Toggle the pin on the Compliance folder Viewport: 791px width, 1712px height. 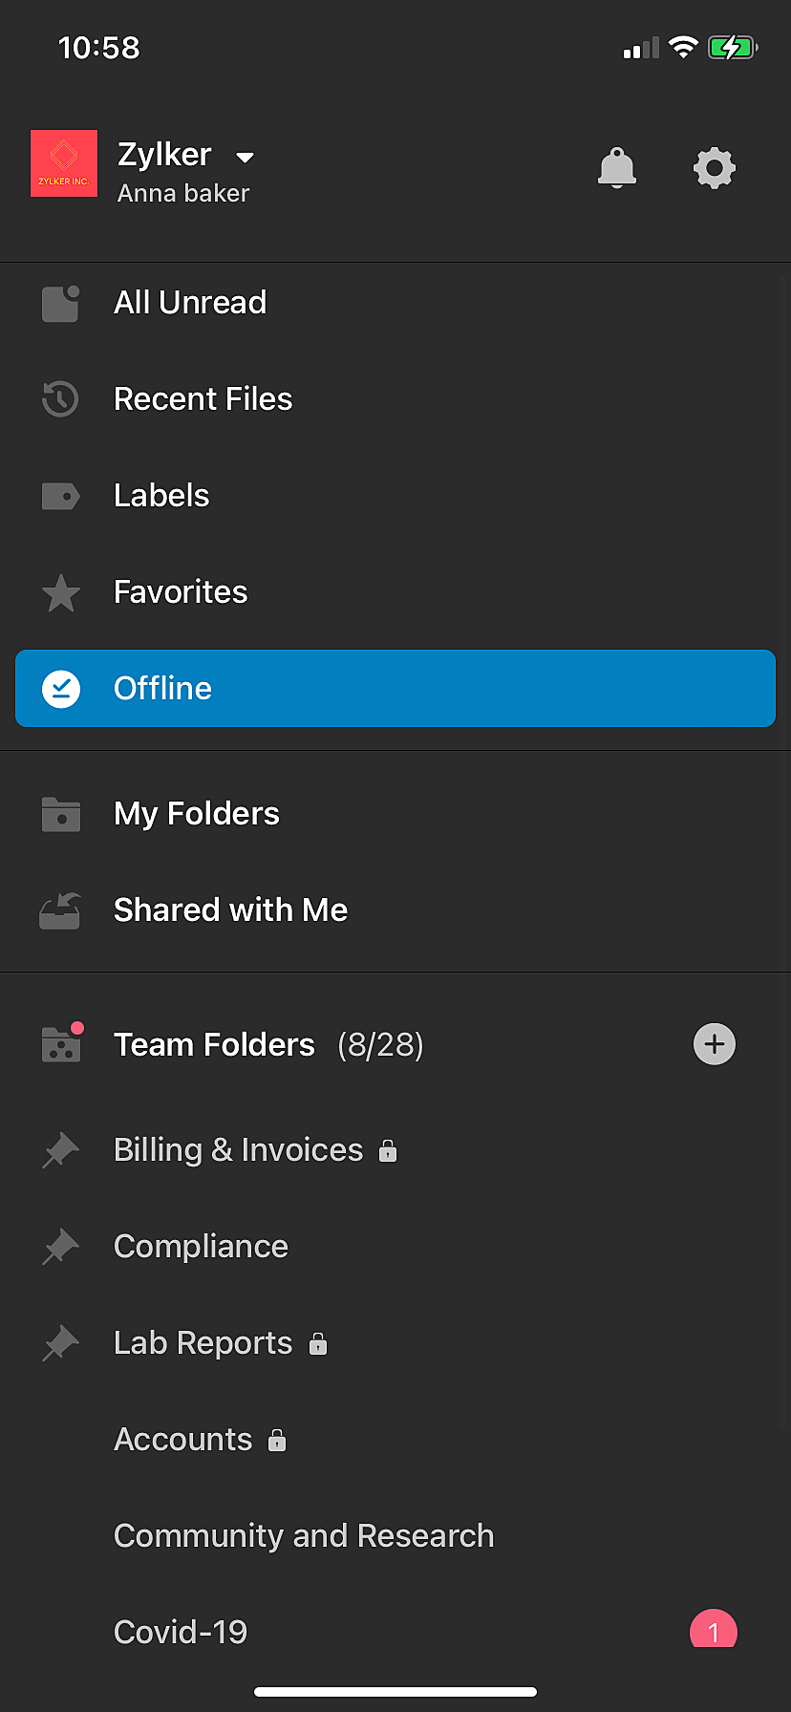[x=60, y=1247]
